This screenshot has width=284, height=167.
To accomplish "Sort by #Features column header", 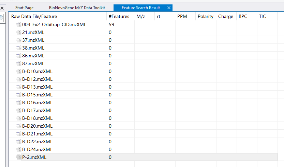I will click(x=121, y=16).
